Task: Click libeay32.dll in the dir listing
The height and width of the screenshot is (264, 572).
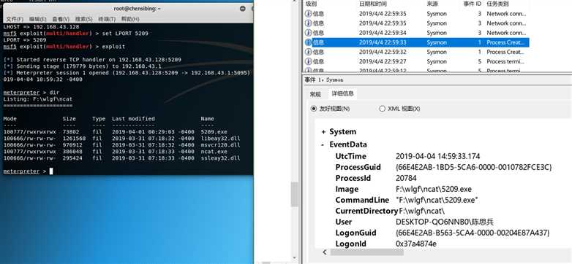Action: click(220, 139)
